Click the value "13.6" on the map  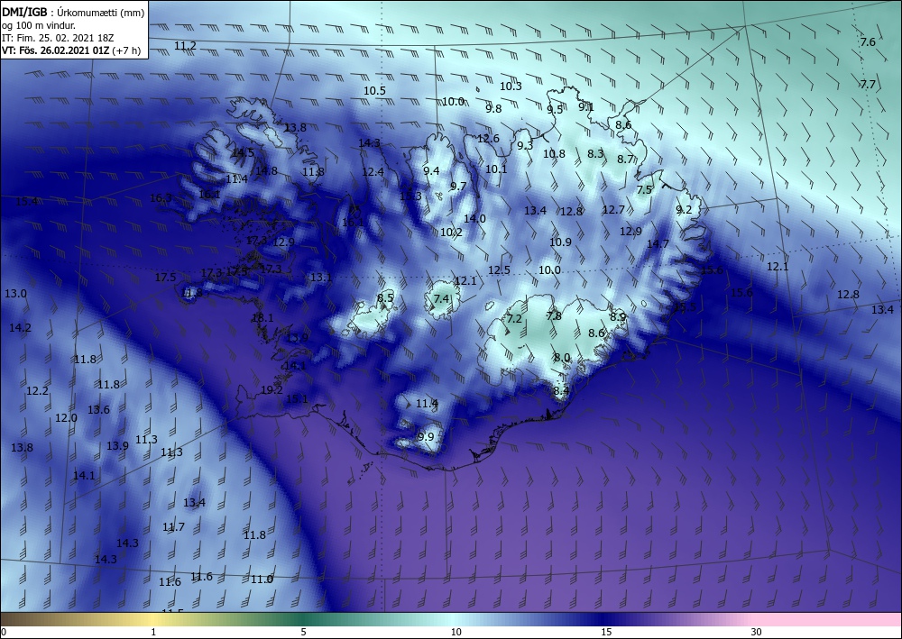(98, 410)
